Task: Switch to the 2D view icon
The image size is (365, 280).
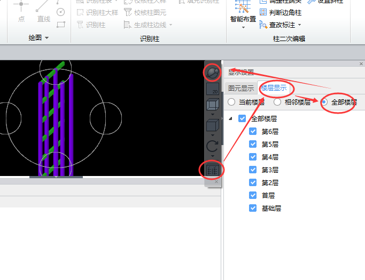Action: click(213, 89)
